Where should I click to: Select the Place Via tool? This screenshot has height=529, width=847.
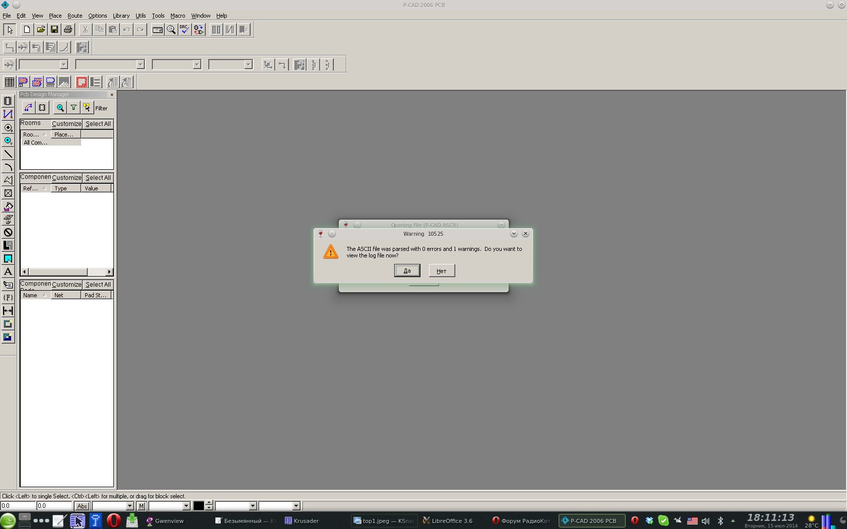click(x=8, y=141)
